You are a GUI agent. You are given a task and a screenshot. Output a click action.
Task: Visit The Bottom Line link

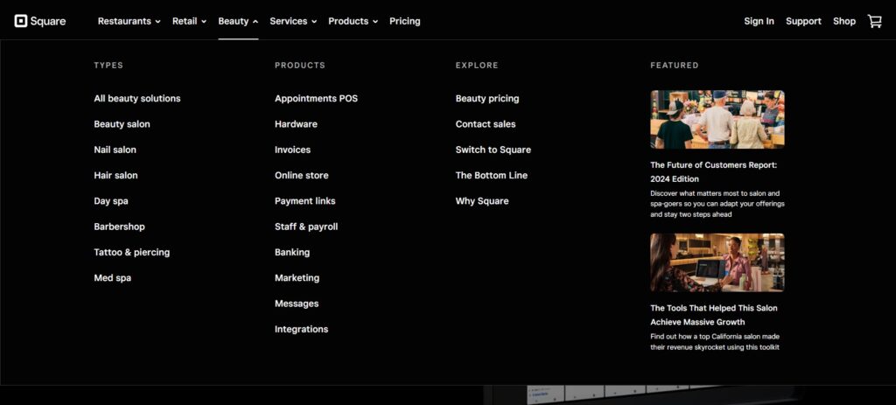tap(492, 175)
